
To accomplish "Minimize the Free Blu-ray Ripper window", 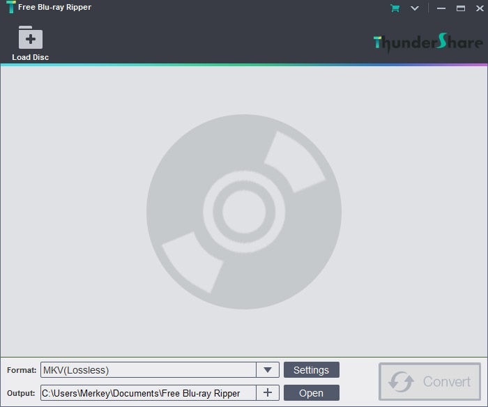I will pyautogui.click(x=441, y=8).
